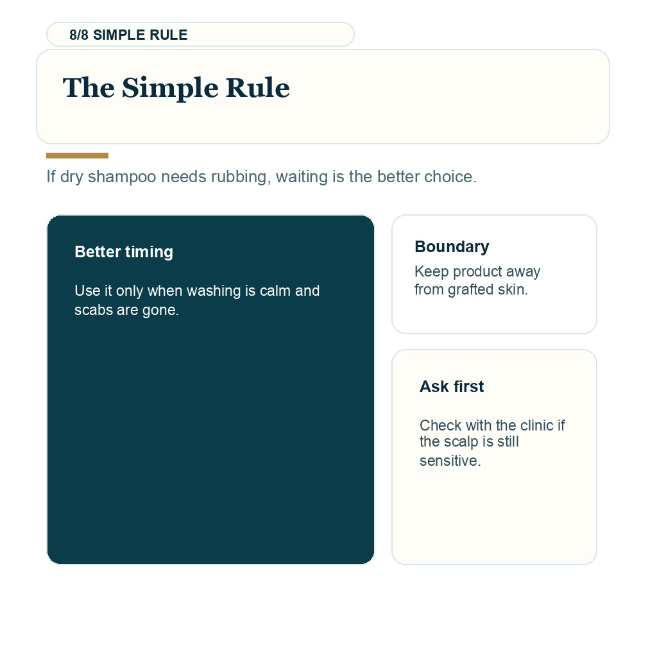Click The Simple Rule heading
Image resolution: width=657 pixels, height=657 pixels.
point(176,87)
